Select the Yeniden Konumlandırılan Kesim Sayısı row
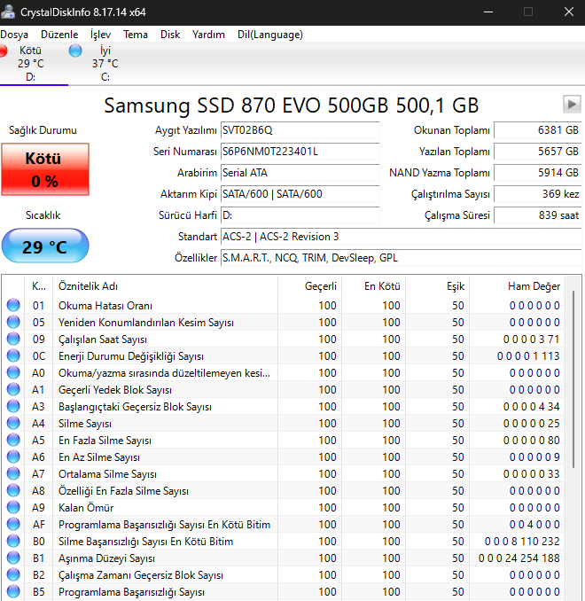This screenshot has height=601, width=585. click(284, 323)
